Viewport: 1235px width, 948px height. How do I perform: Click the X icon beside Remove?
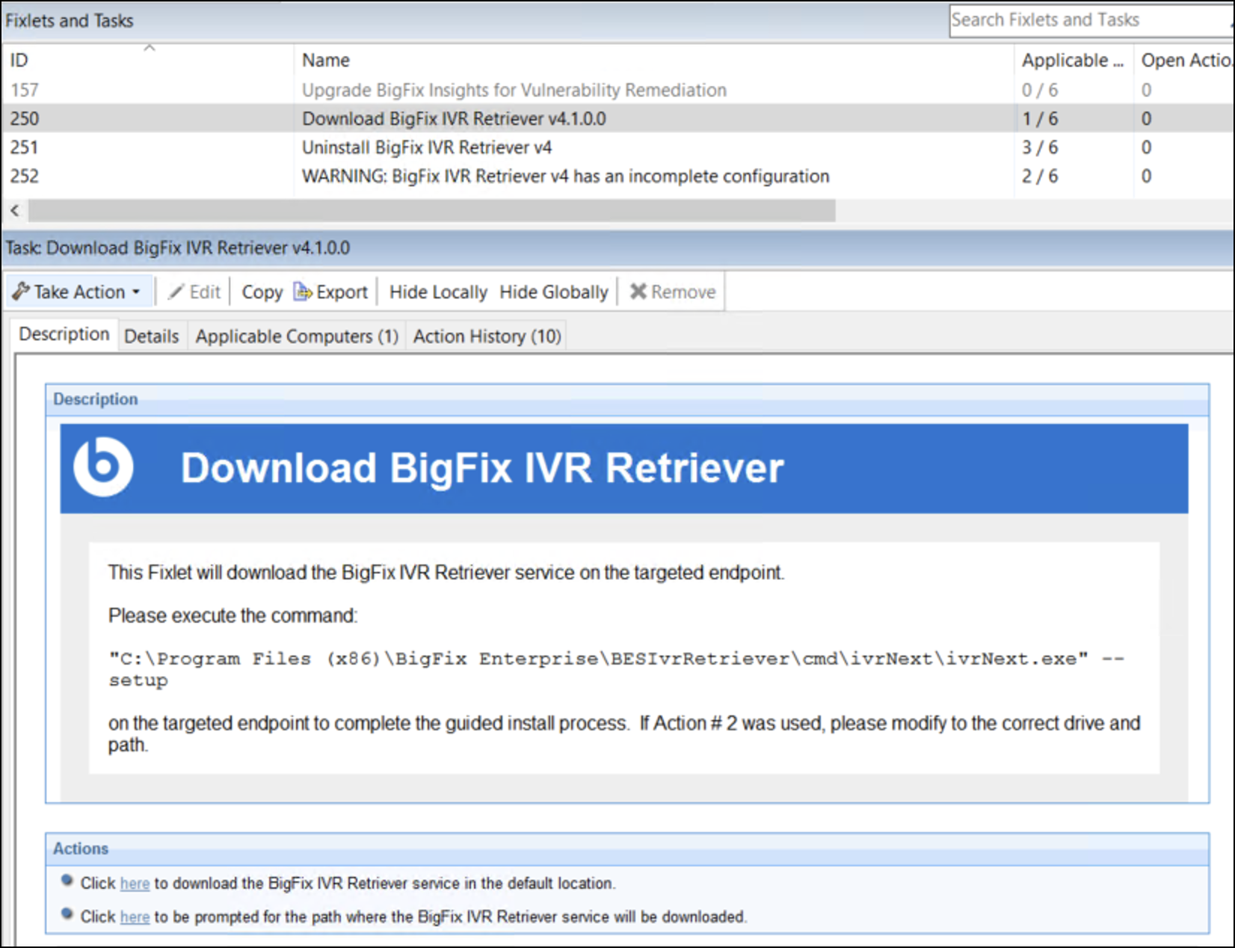click(x=638, y=291)
